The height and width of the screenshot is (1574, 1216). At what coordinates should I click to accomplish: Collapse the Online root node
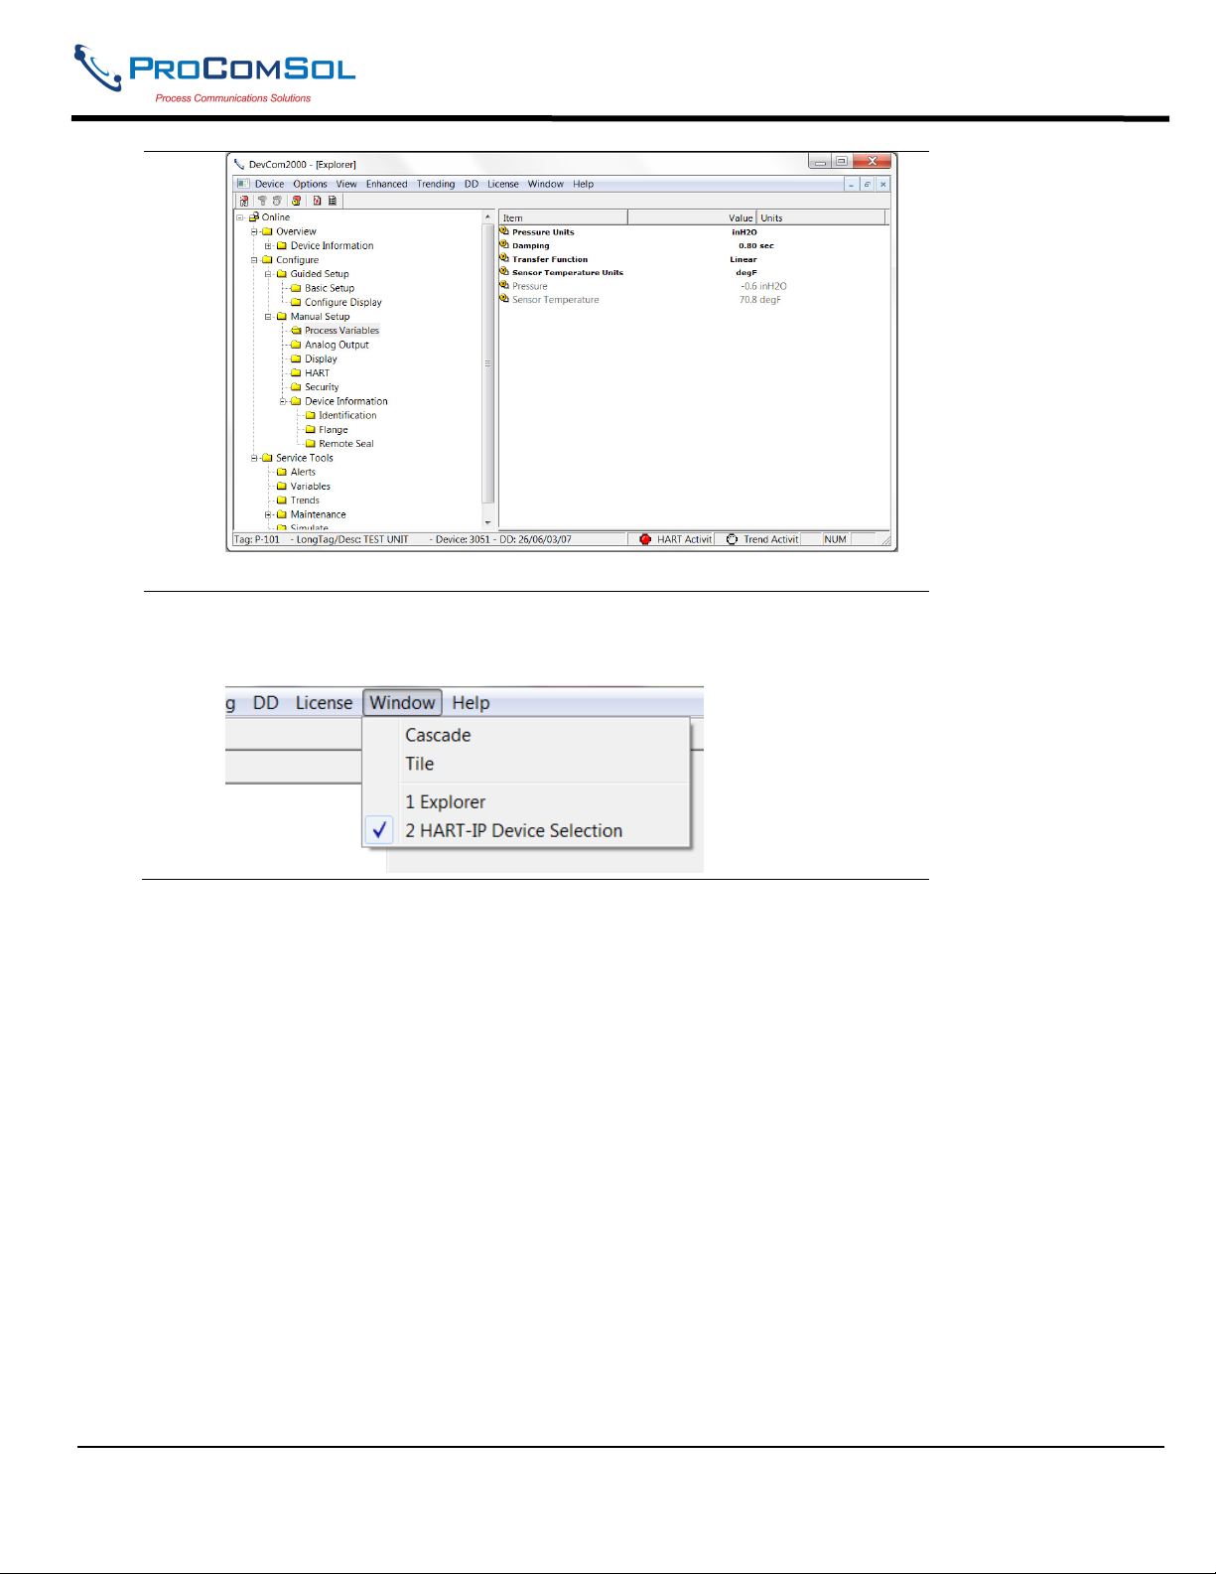coord(240,217)
